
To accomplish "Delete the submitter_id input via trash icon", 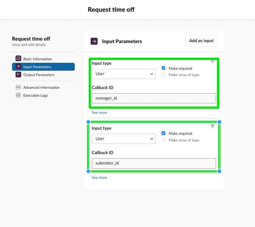I will tap(213, 126).
